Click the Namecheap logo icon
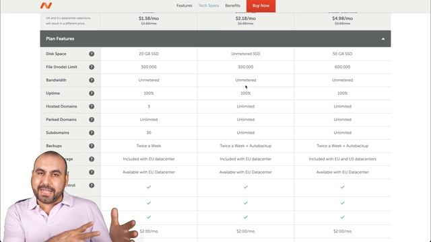 click(46, 5)
